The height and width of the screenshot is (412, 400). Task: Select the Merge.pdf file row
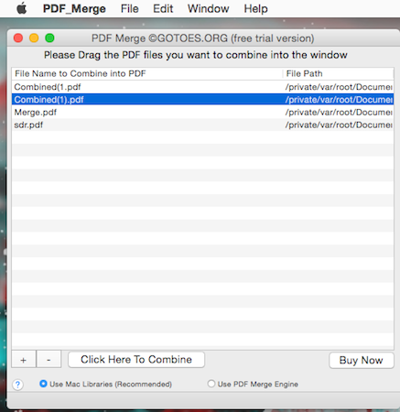[202, 113]
